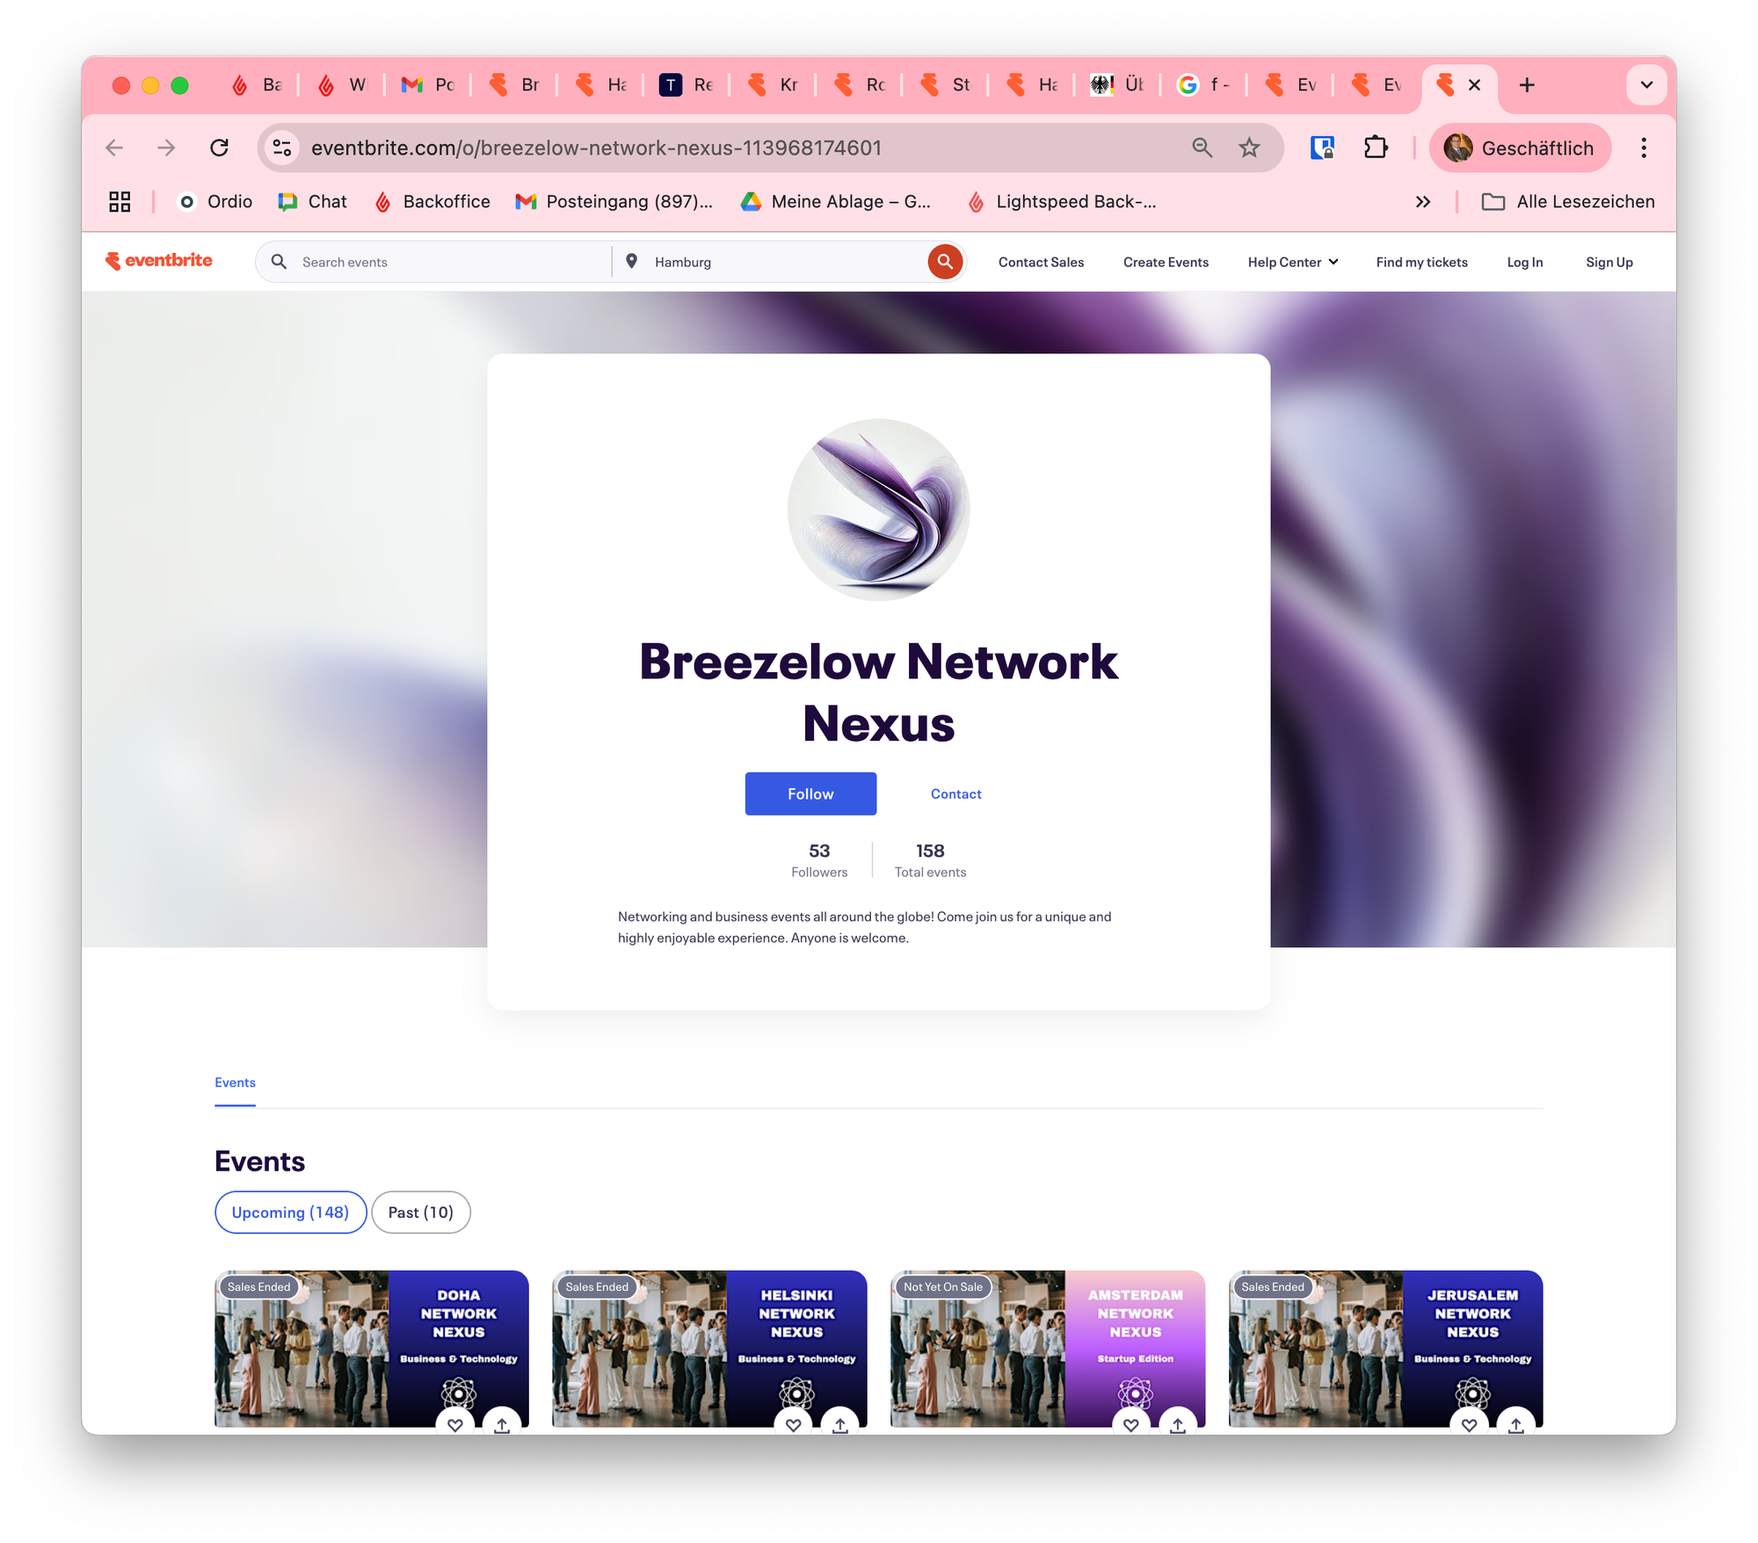Click the Search events input field
The image size is (1758, 1543).
[448, 262]
